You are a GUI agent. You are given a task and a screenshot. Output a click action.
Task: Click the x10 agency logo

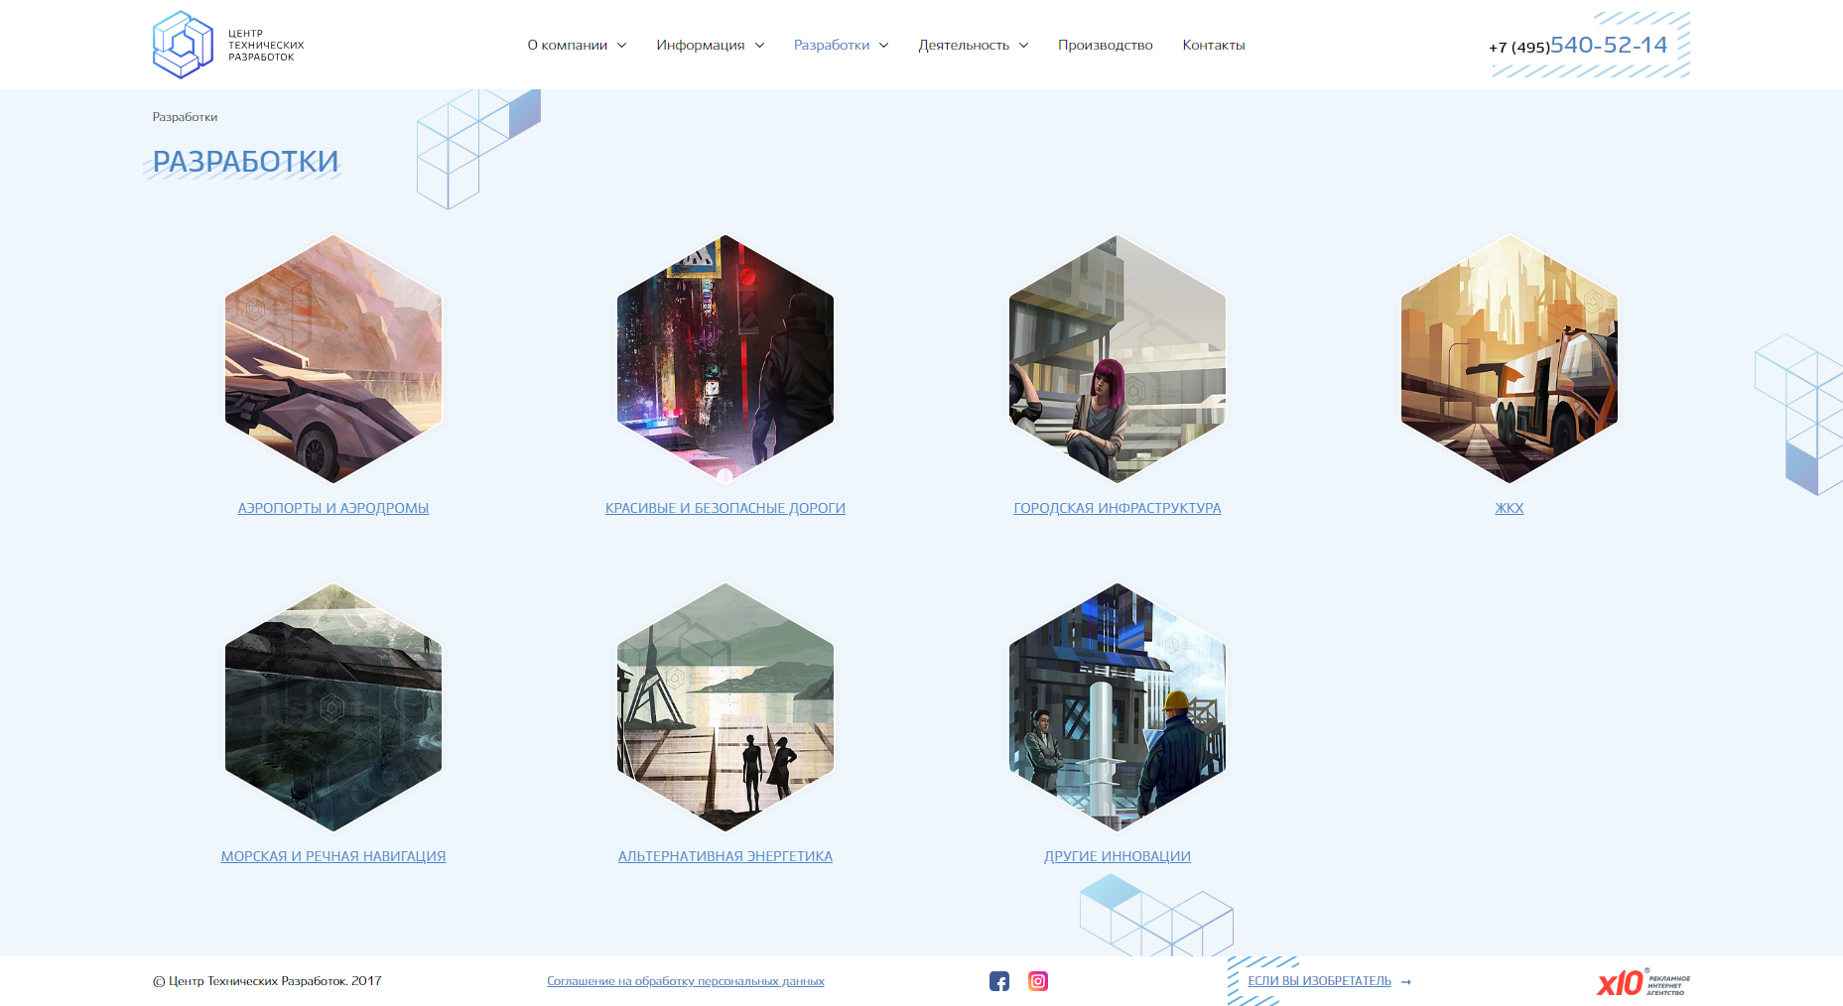[1644, 981]
